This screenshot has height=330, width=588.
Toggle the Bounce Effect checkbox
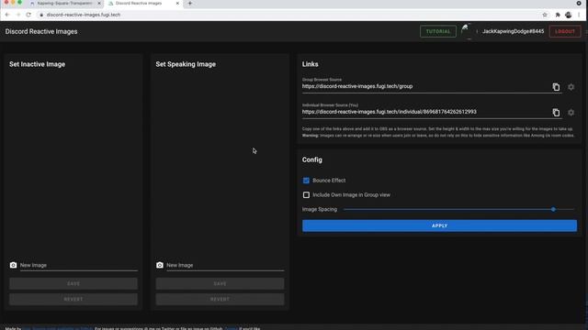306,181
